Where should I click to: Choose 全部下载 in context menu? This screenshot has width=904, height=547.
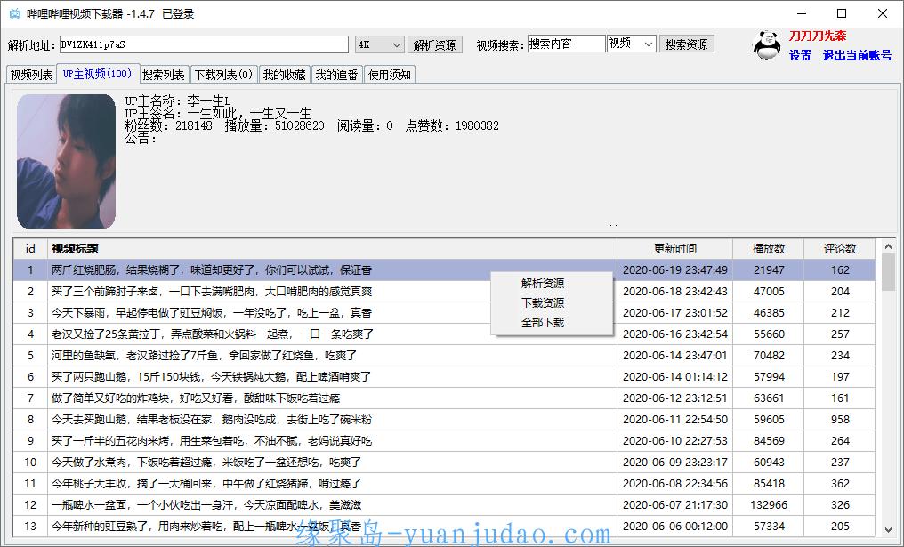pos(543,322)
